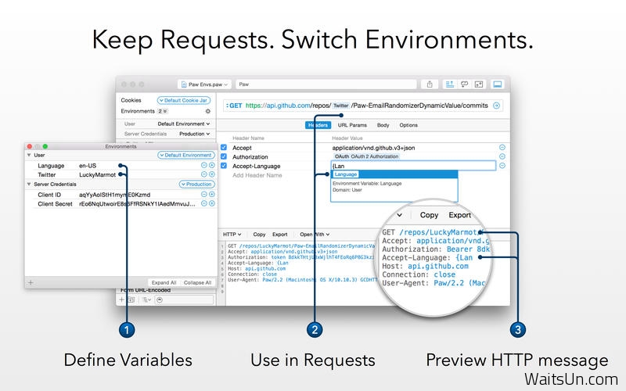This screenshot has width=626, height=391.
Task: Add variable after Twitter with plus icon
Action: [212, 174]
